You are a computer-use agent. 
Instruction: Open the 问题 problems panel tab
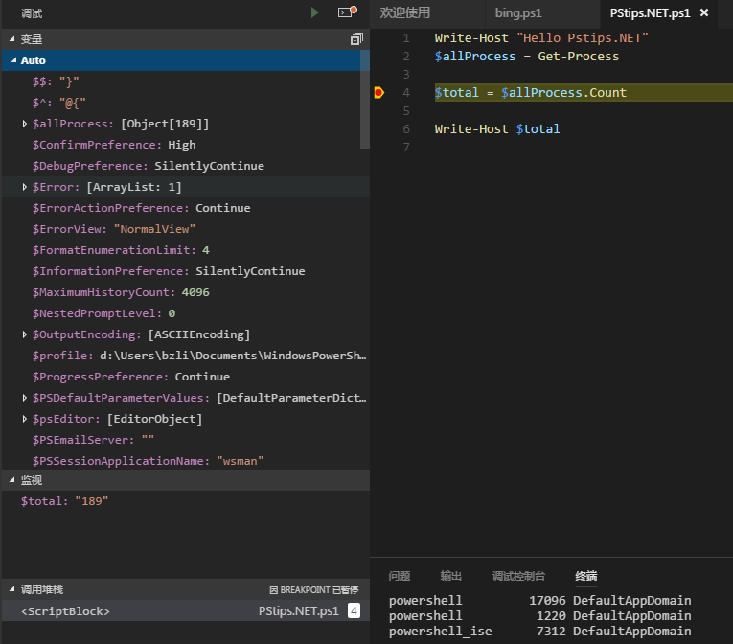coord(400,576)
